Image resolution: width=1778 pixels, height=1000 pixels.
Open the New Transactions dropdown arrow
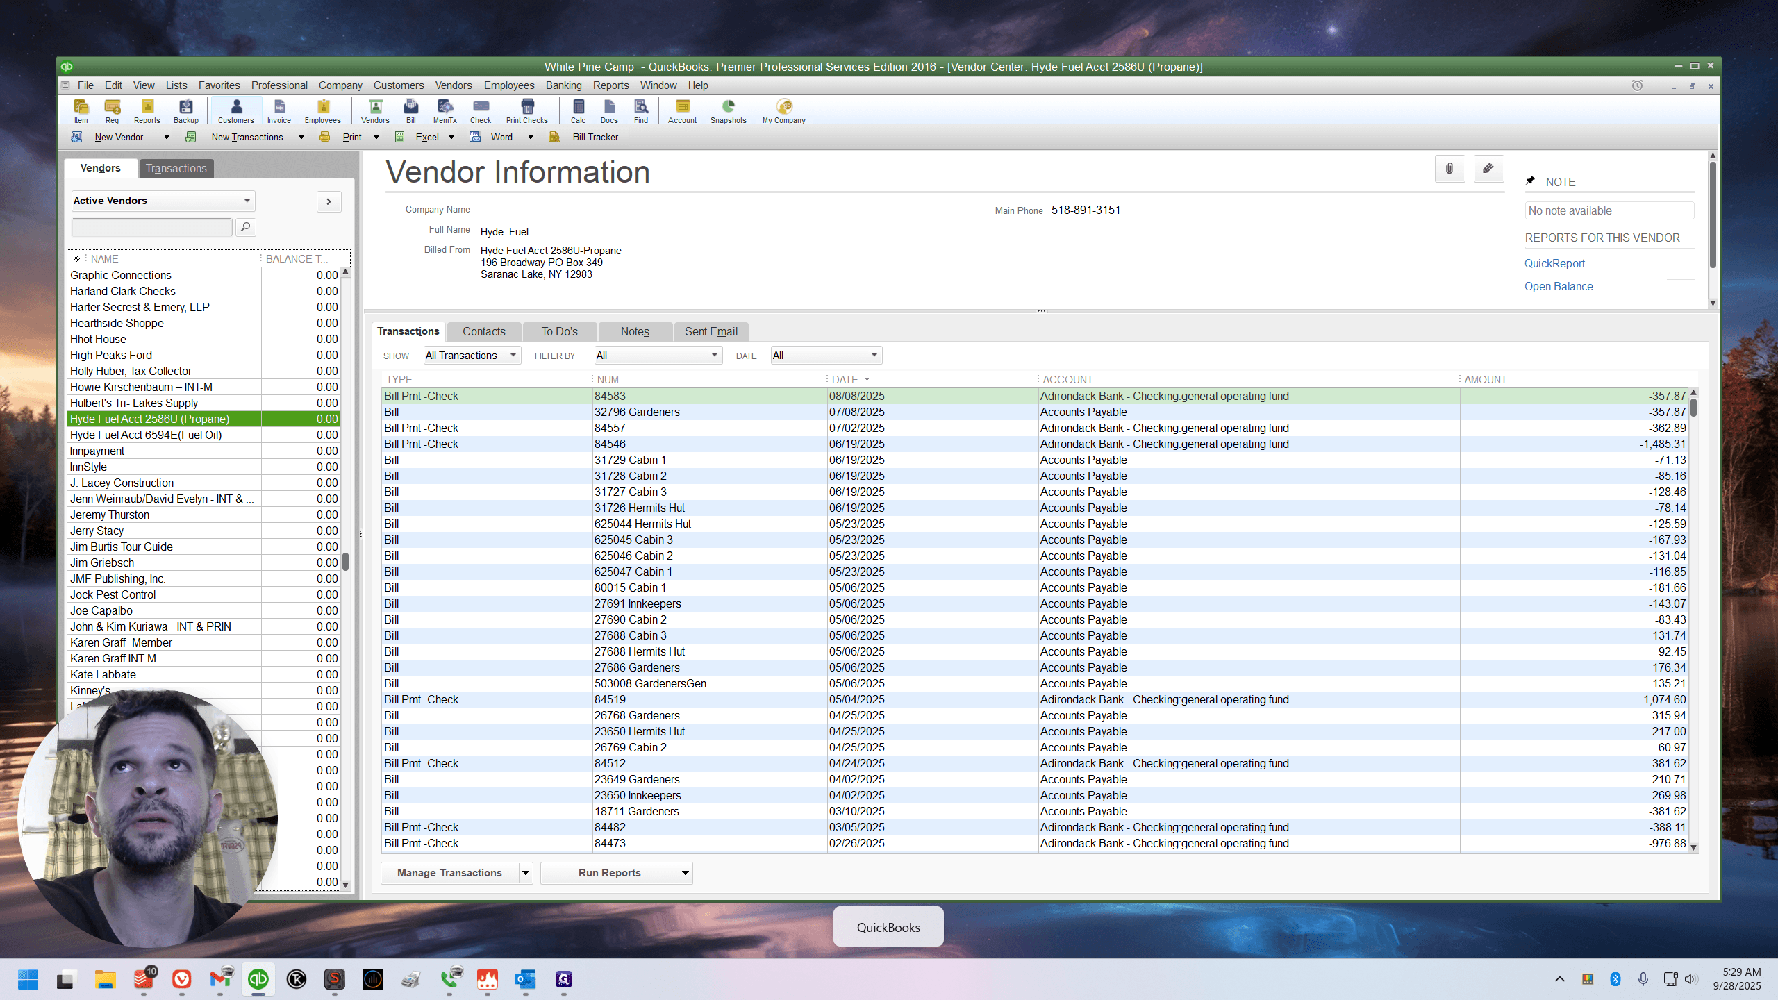click(x=301, y=137)
